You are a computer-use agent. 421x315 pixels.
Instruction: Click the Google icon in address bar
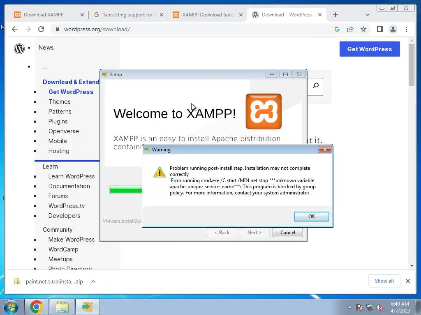337,29
